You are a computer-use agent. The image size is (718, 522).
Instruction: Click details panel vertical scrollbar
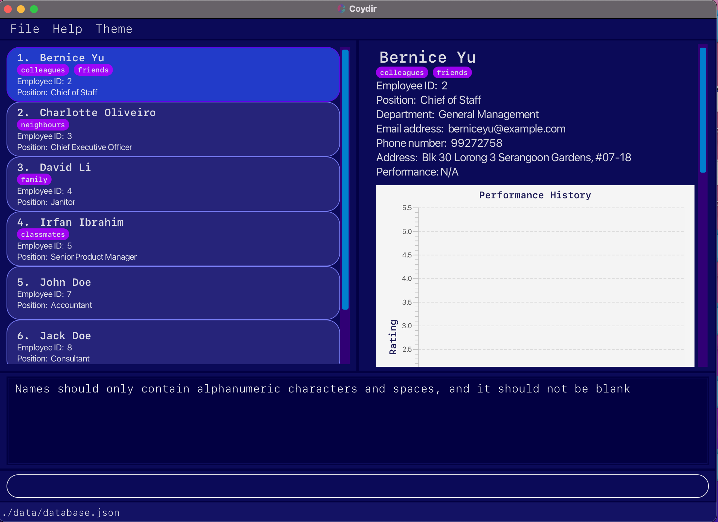coord(703,110)
